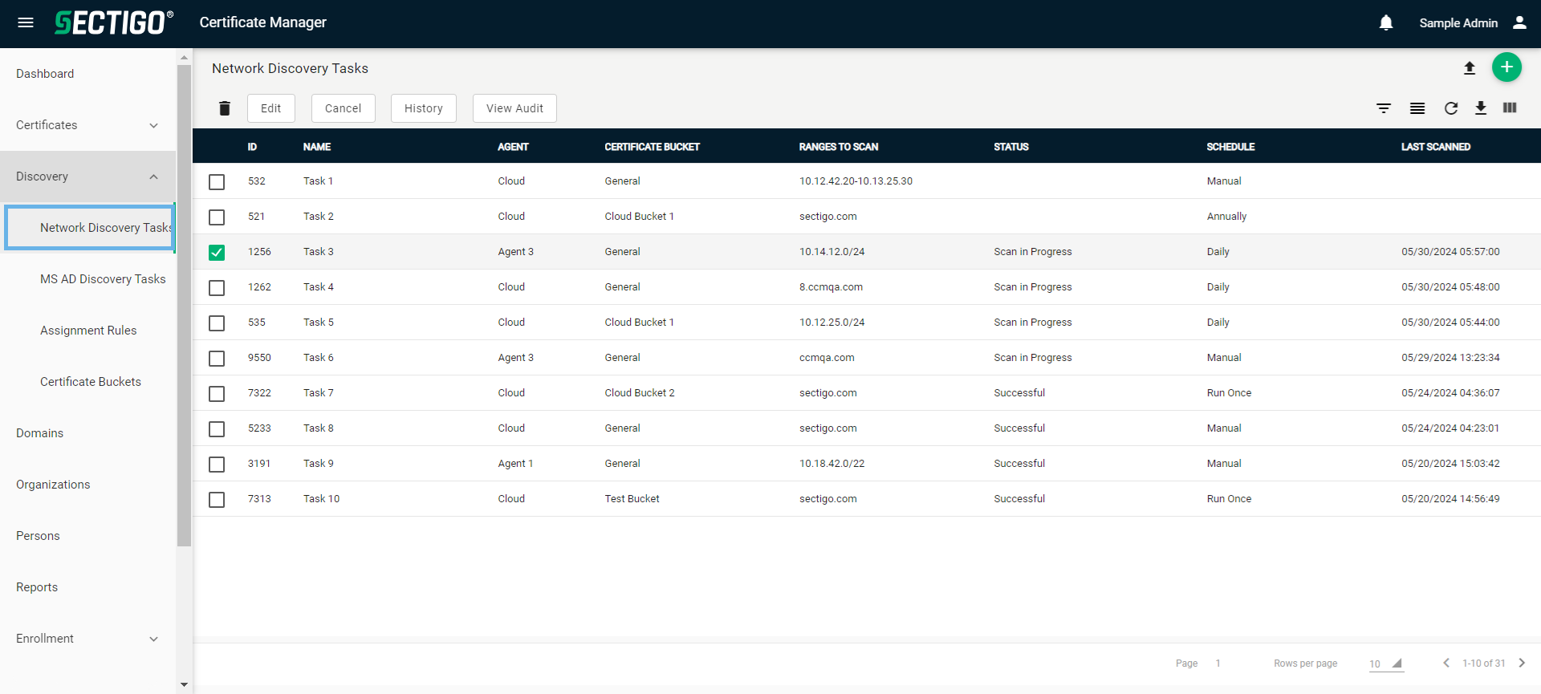This screenshot has width=1541, height=694.
Task: Click the Edit button
Action: (x=271, y=108)
